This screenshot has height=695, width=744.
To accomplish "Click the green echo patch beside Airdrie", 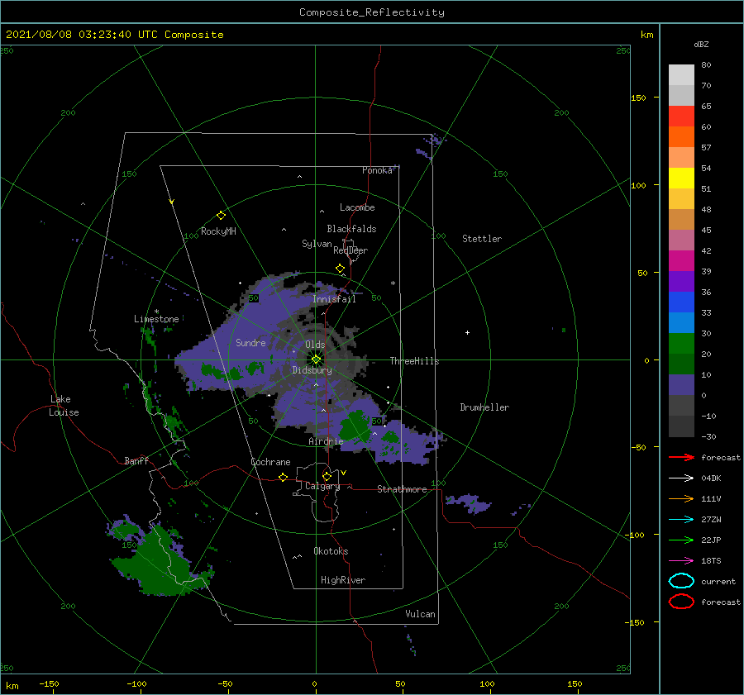I will coord(354,426).
